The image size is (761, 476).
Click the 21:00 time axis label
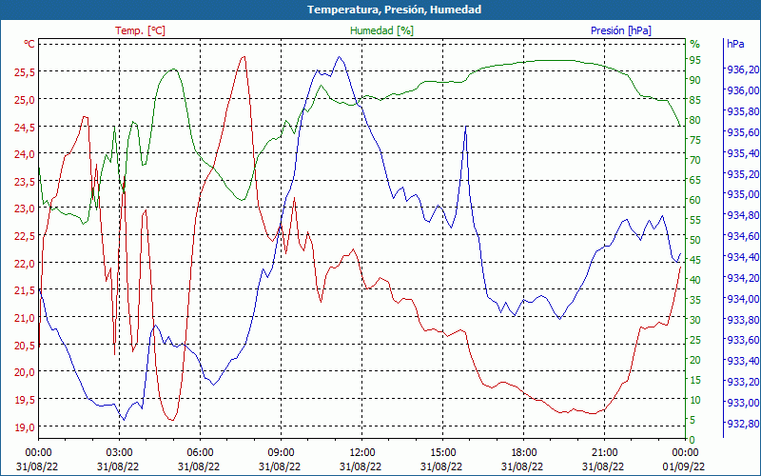(x=604, y=453)
